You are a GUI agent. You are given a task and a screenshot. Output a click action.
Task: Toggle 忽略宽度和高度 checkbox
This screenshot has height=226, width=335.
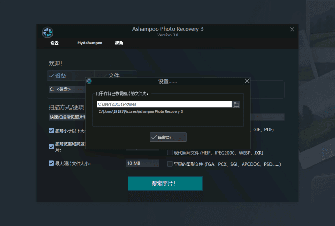pyautogui.click(x=51, y=147)
